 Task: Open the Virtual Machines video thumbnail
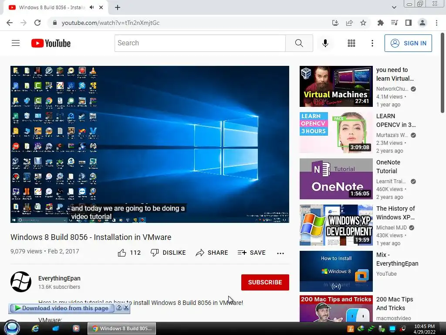pyautogui.click(x=336, y=86)
